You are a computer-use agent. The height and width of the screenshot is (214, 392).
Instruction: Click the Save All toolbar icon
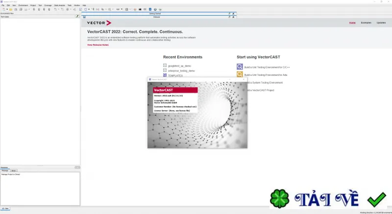click(x=21, y=9)
